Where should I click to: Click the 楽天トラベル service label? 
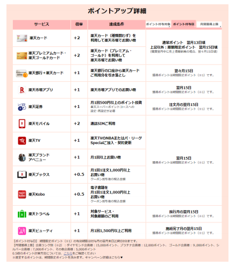[x=39, y=214]
